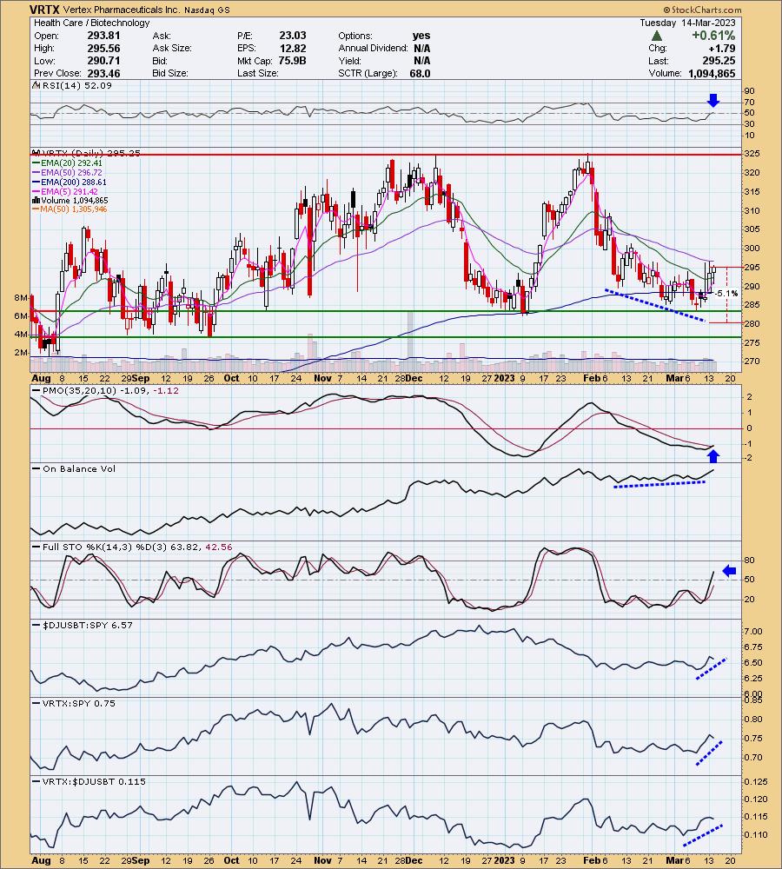The height and width of the screenshot is (869, 782).
Task: Click the 8M volume axis label
Action: click(21, 297)
